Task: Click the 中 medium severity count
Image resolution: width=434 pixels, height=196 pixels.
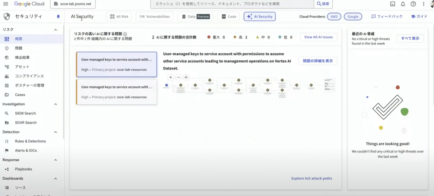Action: click(x=262, y=37)
